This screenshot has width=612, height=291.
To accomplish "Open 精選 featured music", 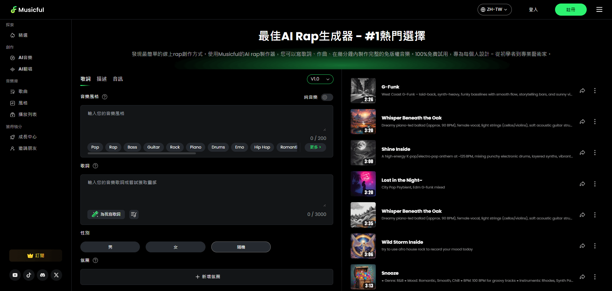I will [22, 35].
